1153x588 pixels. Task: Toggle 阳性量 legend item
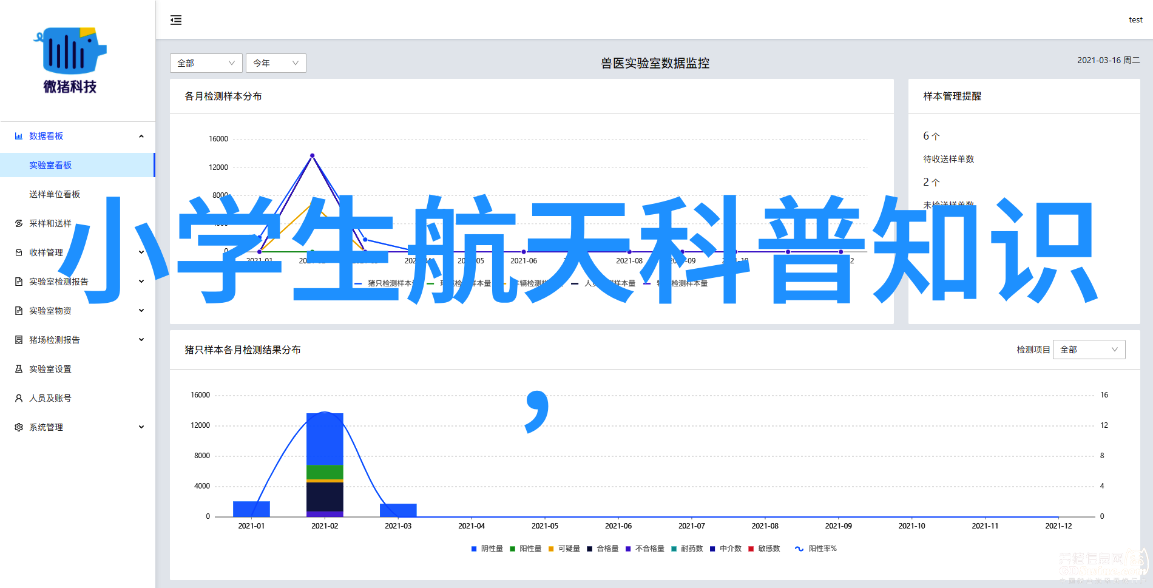[x=526, y=549]
